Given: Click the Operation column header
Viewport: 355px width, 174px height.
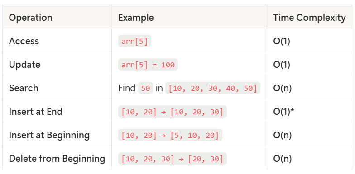Looking at the screenshot, I should click(31, 18).
